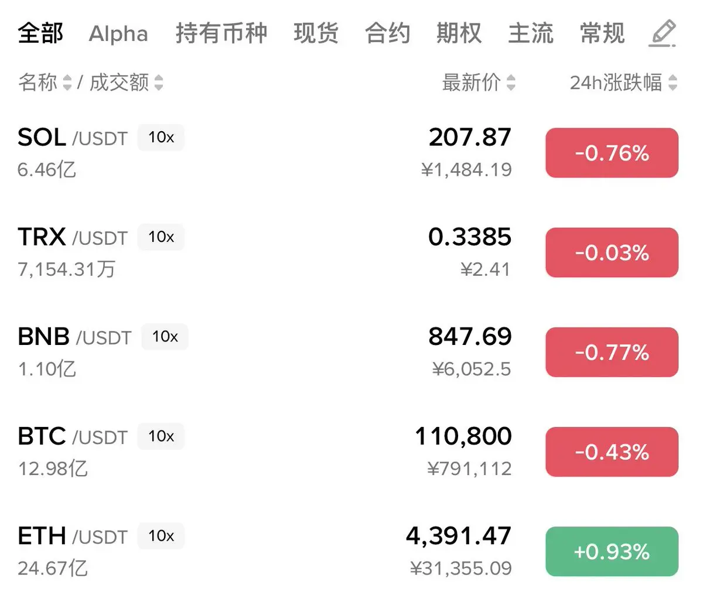Toggle ETH +0.93% green change button
703x598 pixels.
pyautogui.click(x=612, y=551)
